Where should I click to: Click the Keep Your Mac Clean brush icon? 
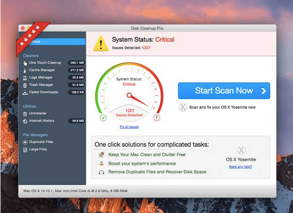[101, 155]
